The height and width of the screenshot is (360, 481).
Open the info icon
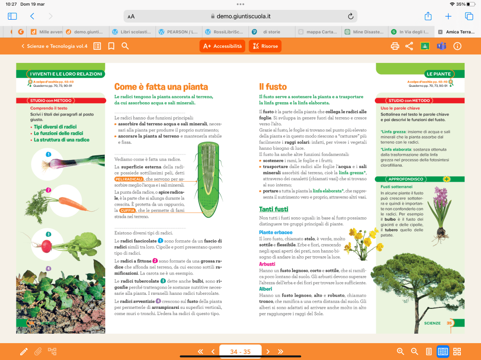pos(457,46)
